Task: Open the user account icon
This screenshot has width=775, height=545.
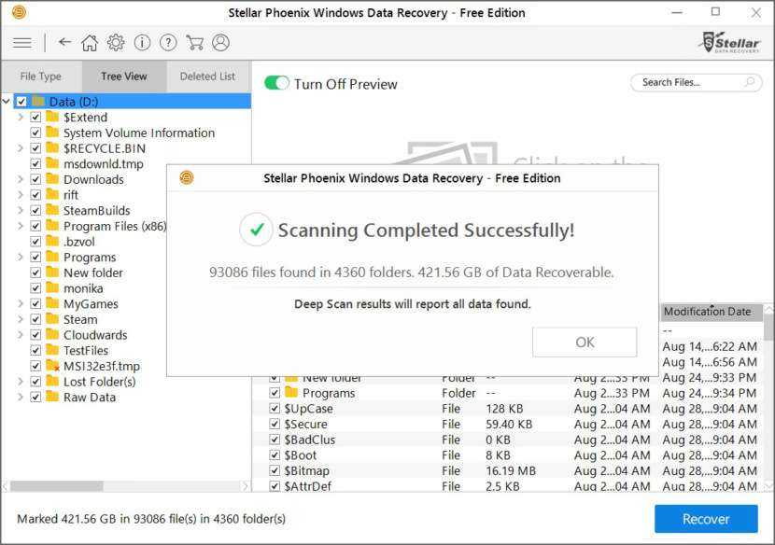Action: pos(220,43)
